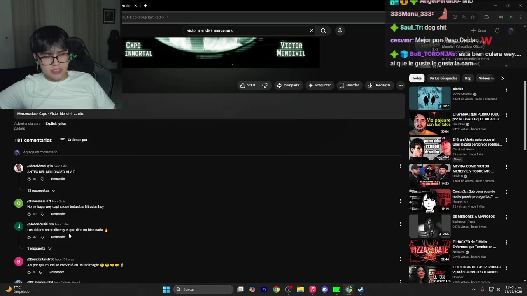Select the Videos rel... filter chip

click(487, 78)
